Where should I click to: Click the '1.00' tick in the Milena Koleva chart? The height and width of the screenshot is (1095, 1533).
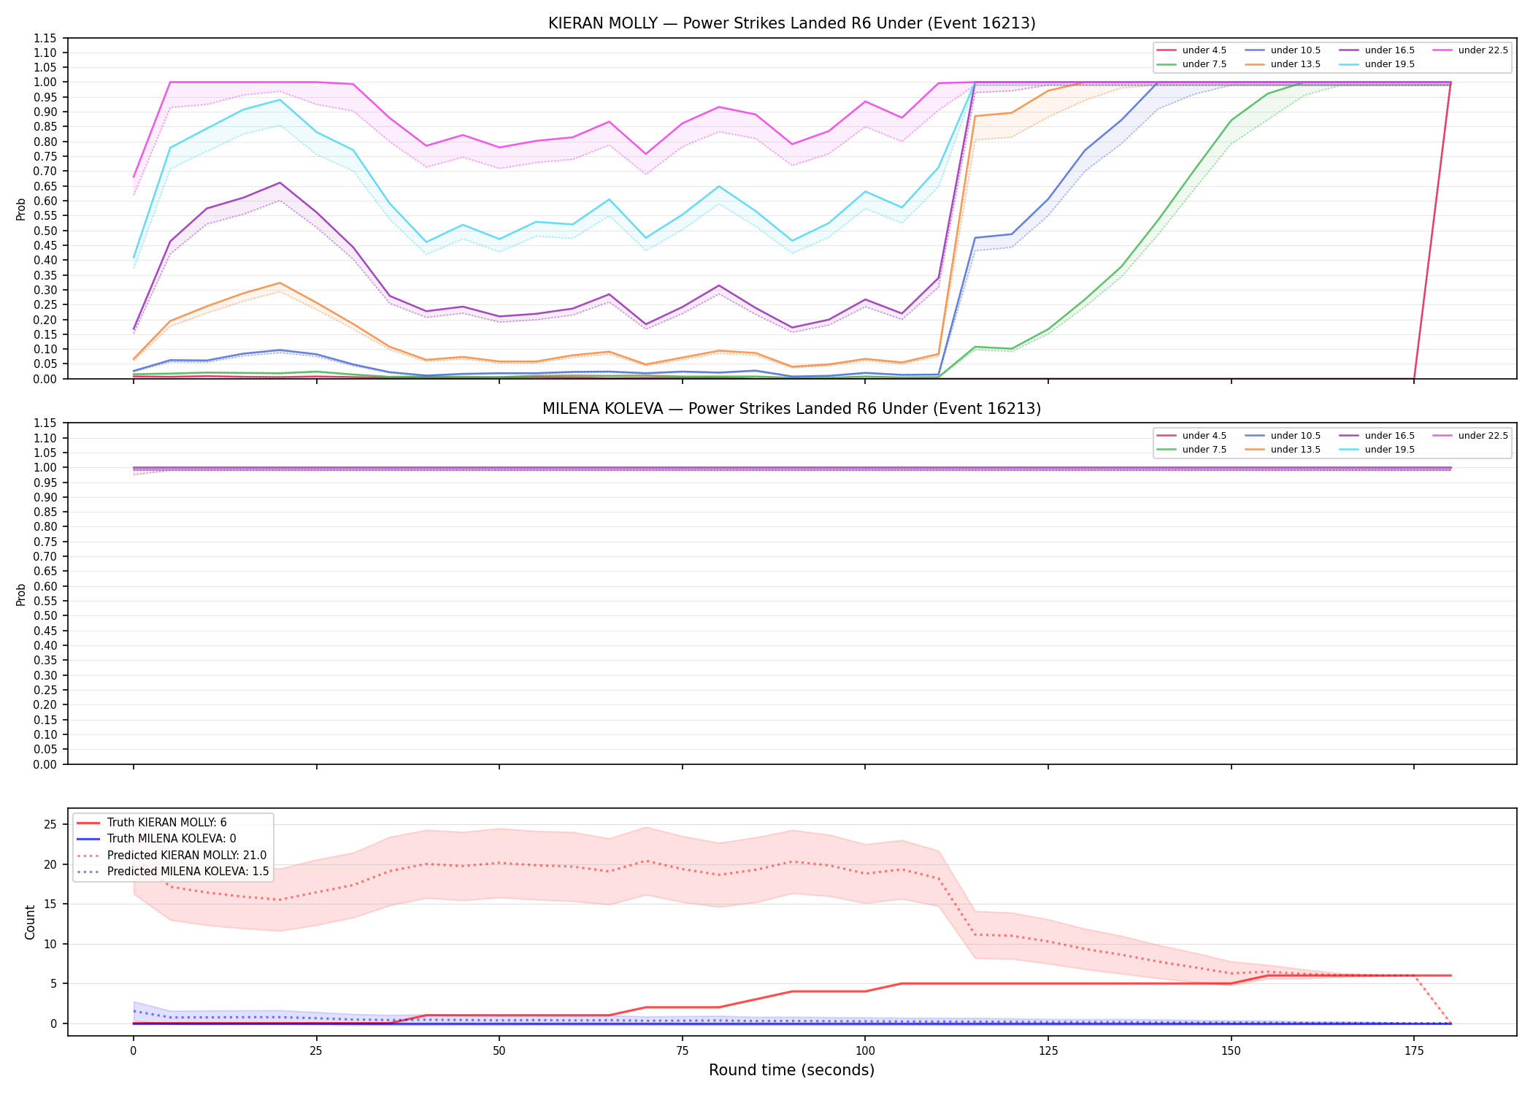tap(45, 468)
